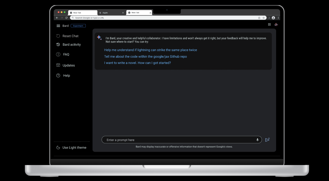Image resolution: width=329 pixels, height=181 pixels.
Task: Switch to the Apple tab
Action: (112, 13)
